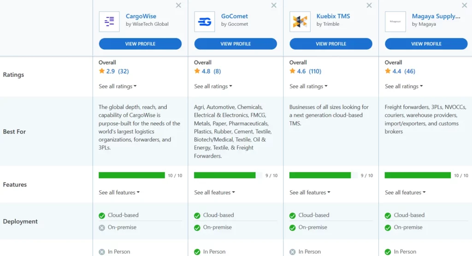Click the Kuebix TMS logo icon
Viewport: 472px width, 256px height.
[300, 22]
